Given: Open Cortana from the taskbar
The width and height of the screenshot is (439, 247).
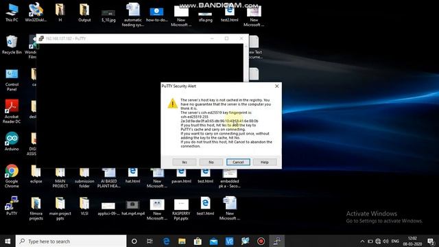Looking at the screenshot, I should 134,241.
